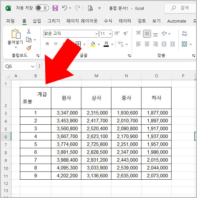Switch to the 검토 tab
The image size is (197, 198).
click(x=142, y=21)
